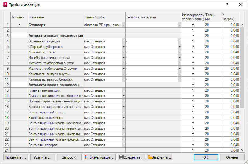
Task: Click the Визуализация button
Action: click(100, 157)
